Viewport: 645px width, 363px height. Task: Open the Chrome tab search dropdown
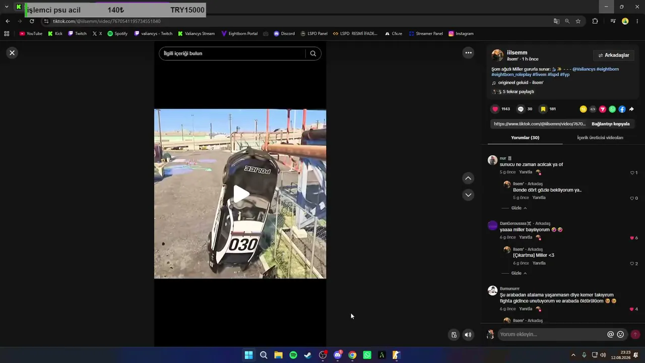[x=7, y=7]
